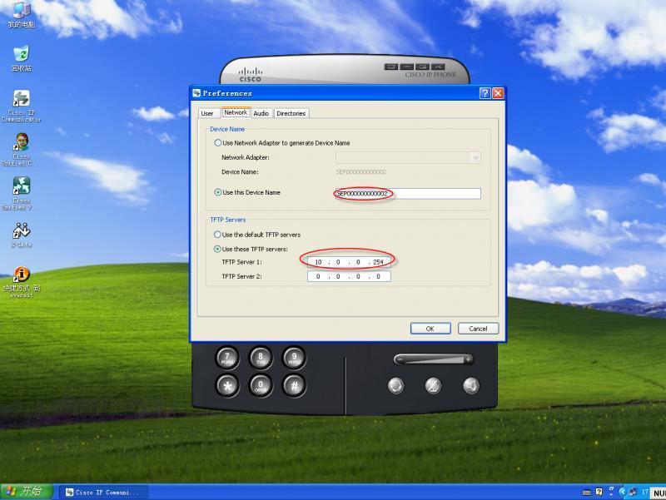Click the network connection tray icon
666x500 pixels.
click(x=633, y=492)
